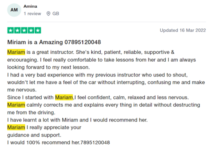Click highlighted Mariam after 'Since I started with'

(64, 97)
